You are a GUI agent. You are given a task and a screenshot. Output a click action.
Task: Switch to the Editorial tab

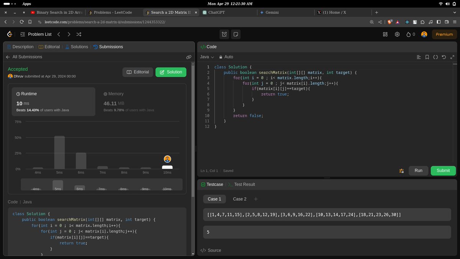click(49, 47)
